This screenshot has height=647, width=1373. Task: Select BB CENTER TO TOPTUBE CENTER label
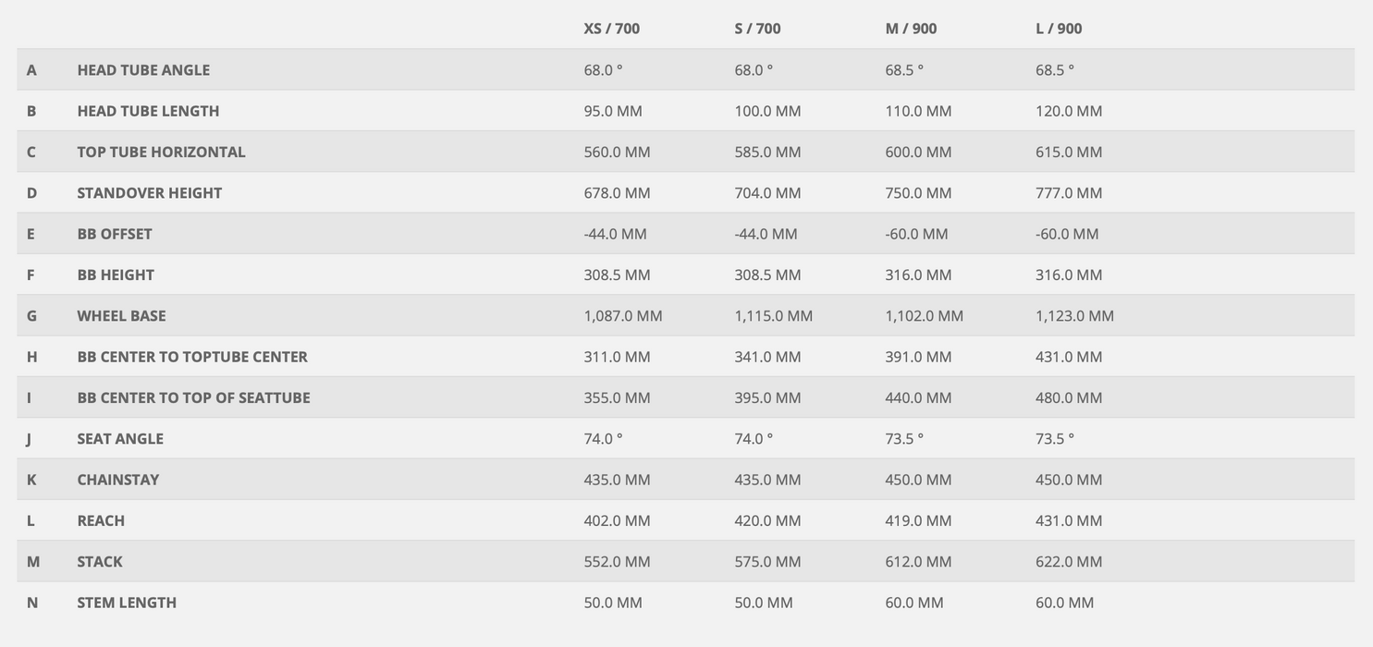(192, 357)
